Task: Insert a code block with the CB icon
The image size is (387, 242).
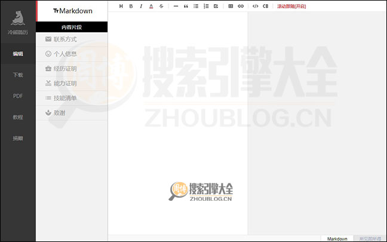Action: coord(266,6)
